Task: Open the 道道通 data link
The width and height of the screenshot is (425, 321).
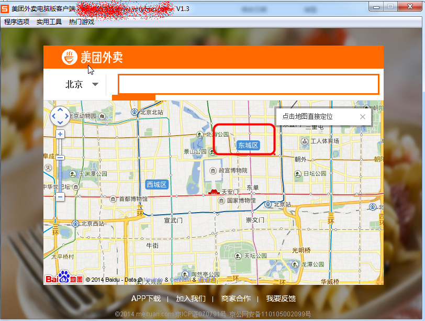Action: click(207, 280)
